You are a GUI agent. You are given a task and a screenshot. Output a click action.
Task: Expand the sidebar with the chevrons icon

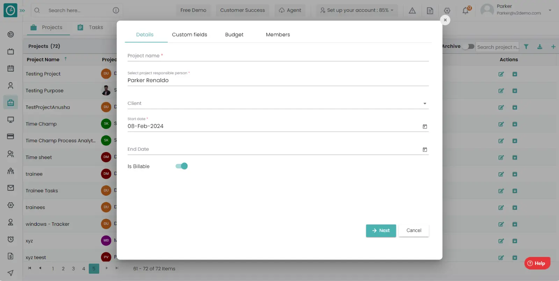tap(22, 10)
